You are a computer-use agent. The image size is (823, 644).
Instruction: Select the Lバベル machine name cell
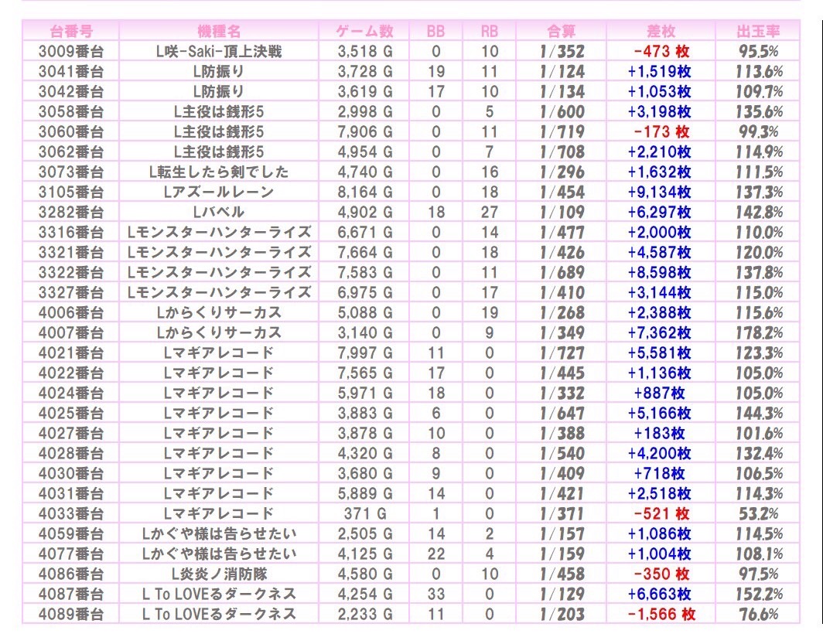[219, 213]
